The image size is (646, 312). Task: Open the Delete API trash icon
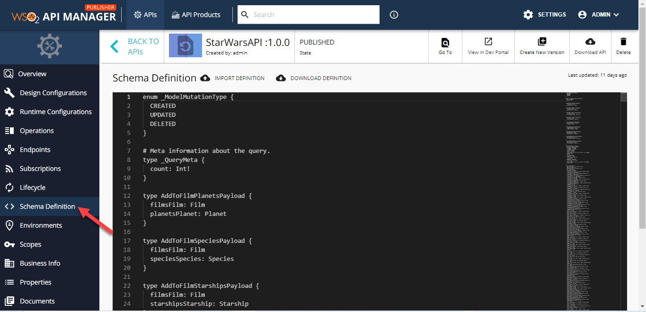click(624, 42)
